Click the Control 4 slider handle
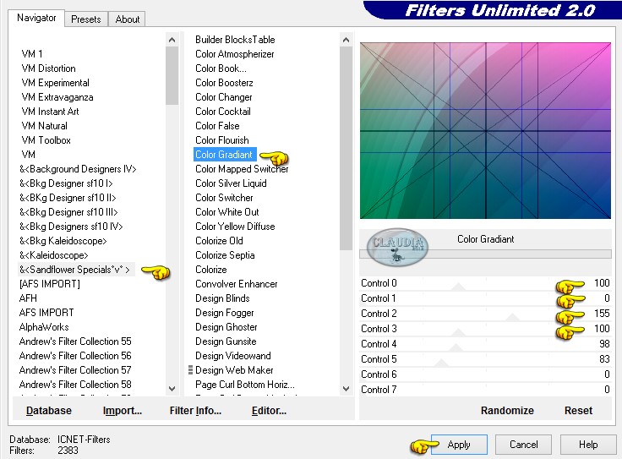The image size is (622, 459). pos(456,348)
